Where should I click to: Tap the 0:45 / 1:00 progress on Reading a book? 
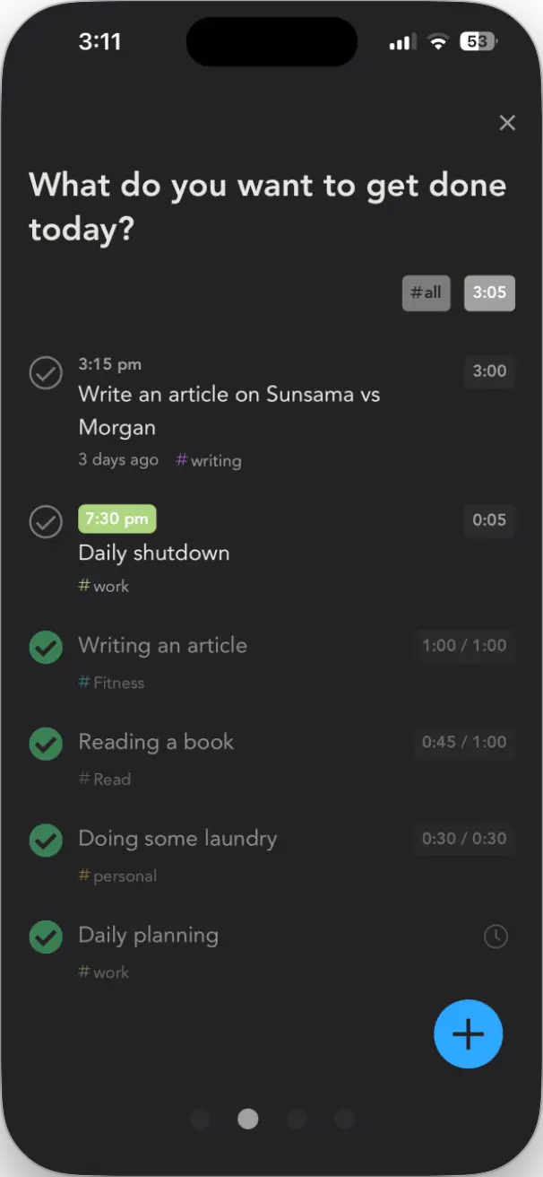click(464, 743)
